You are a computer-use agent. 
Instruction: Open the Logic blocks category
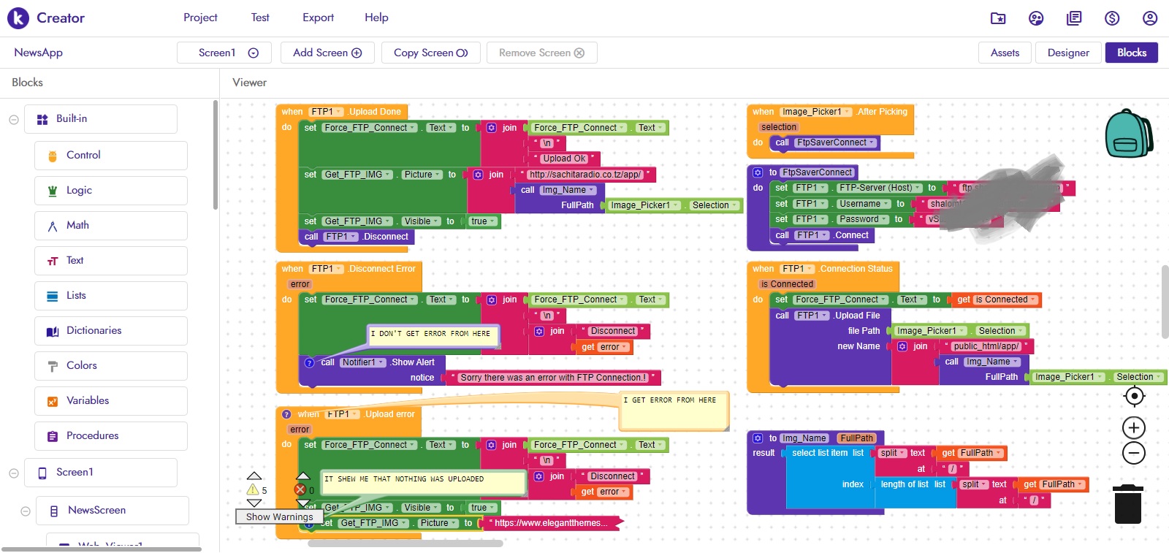click(111, 191)
